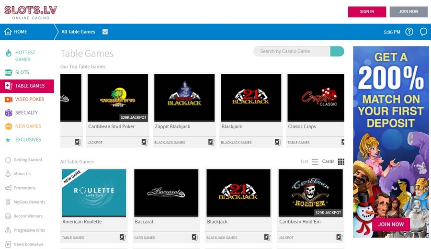Open the News & Reviews link
The width and height of the screenshot is (431, 249).
coord(29,244)
